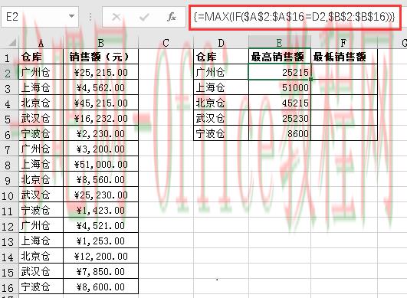Screen dimensions: 407x298
Task: Select result cell 8600 in column E
Action: pos(280,133)
